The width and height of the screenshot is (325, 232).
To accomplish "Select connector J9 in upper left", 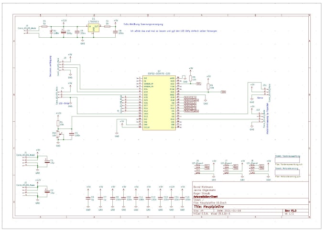I will (x=61, y=66).
